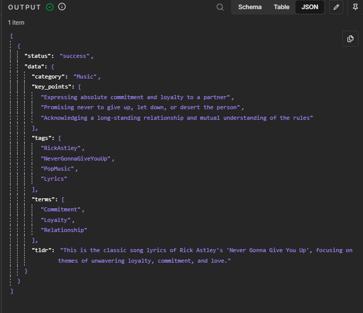Switch to the Schema view tab
Viewport: 363px width, 313px height.
[x=250, y=7]
